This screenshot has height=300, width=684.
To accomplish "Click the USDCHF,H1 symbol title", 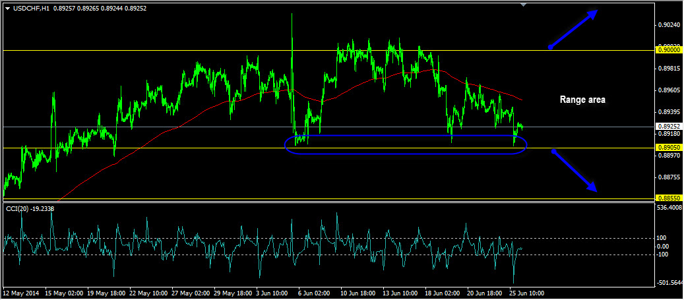I will click(32, 9).
